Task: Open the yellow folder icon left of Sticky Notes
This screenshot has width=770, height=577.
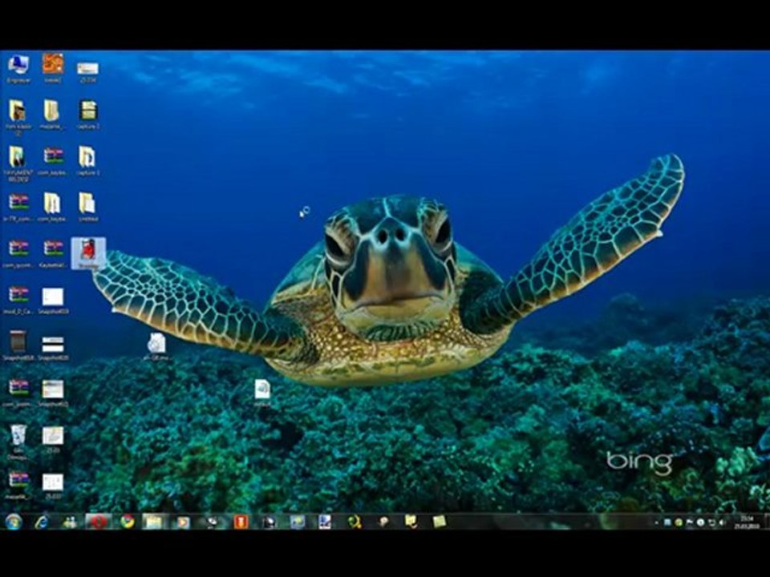Action: (x=411, y=522)
